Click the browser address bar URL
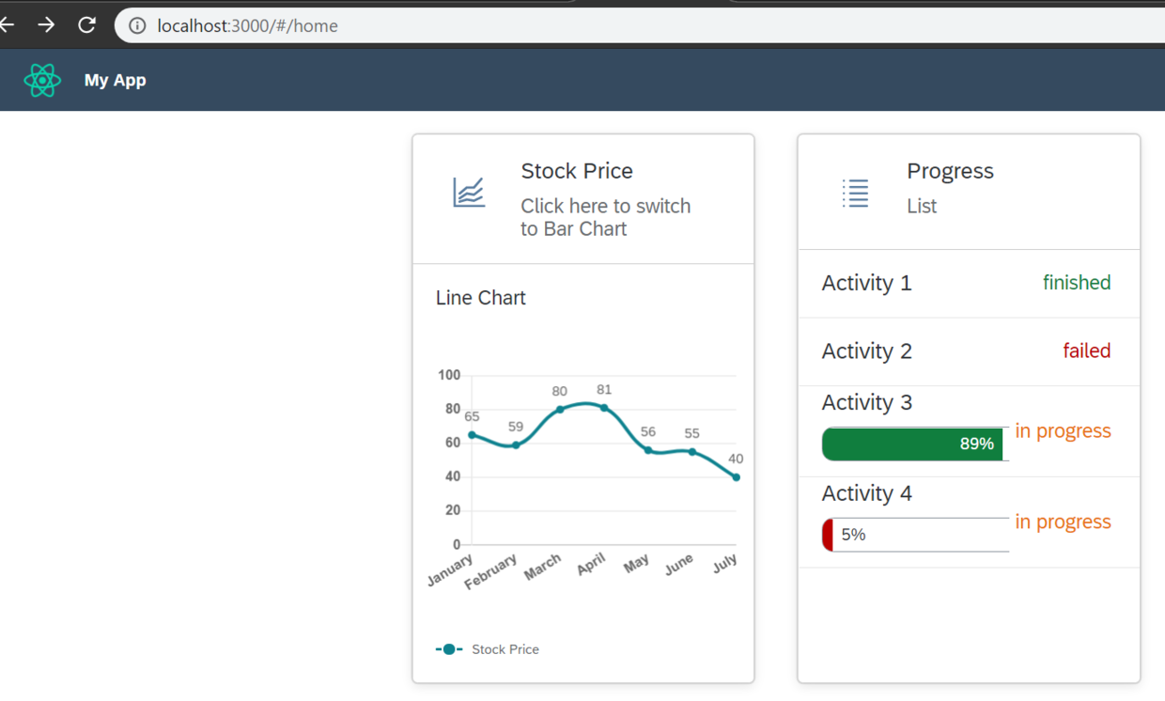The width and height of the screenshot is (1165, 701). coord(247,25)
